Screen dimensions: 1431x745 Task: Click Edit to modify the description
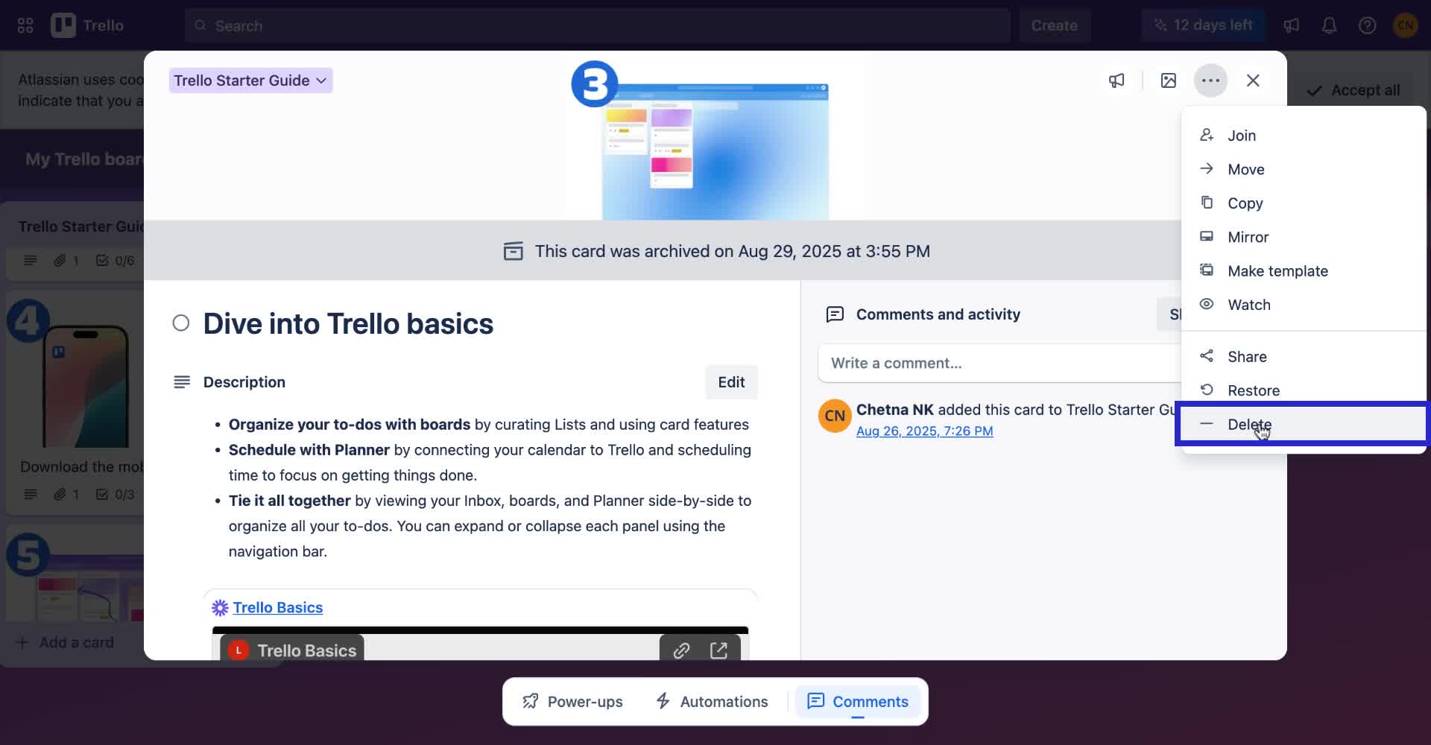point(731,381)
